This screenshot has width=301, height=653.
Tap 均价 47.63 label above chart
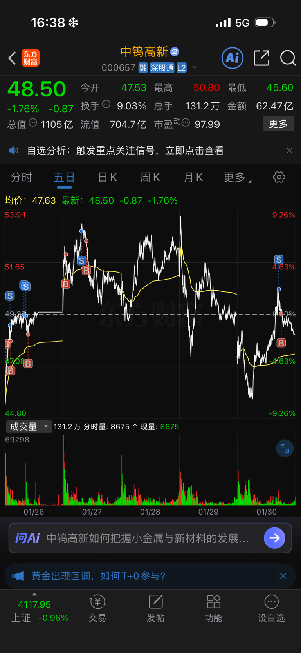tap(30, 200)
